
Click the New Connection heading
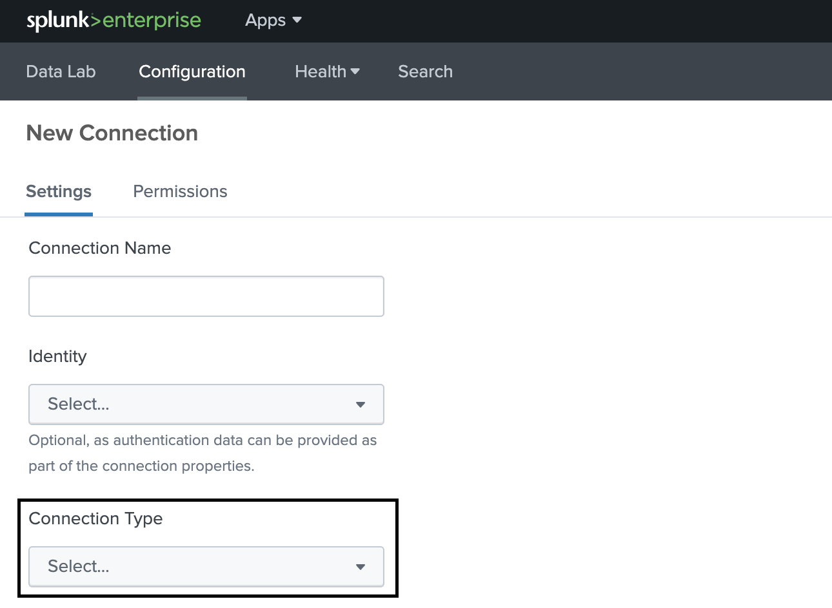point(112,133)
